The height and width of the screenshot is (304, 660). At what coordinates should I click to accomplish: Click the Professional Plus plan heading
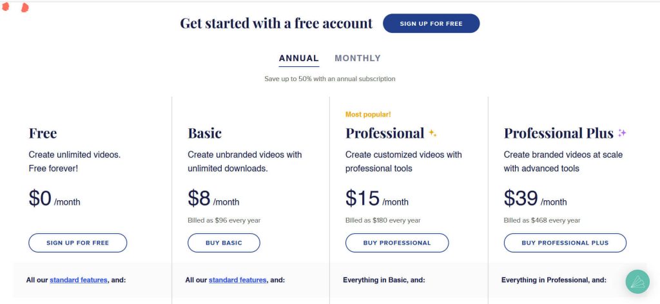559,133
